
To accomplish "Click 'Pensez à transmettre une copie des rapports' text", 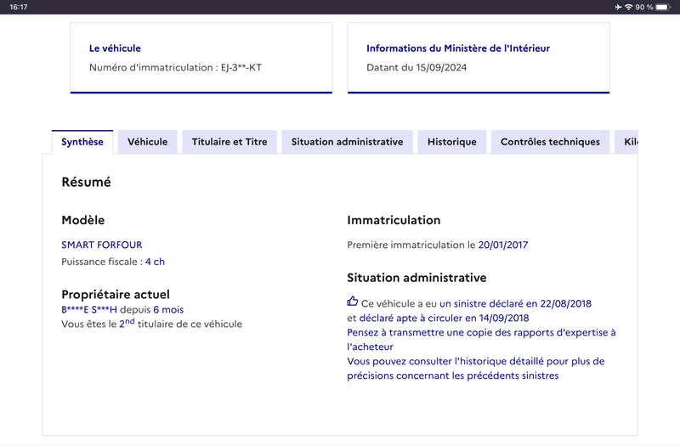I will (481, 339).
